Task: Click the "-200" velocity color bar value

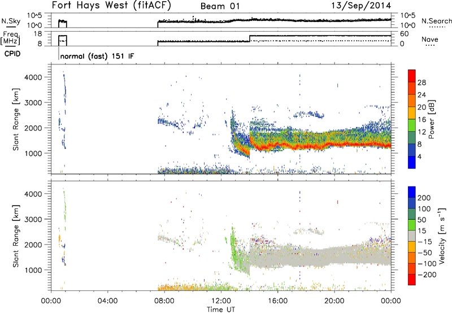Action: pyautogui.click(x=427, y=275)
